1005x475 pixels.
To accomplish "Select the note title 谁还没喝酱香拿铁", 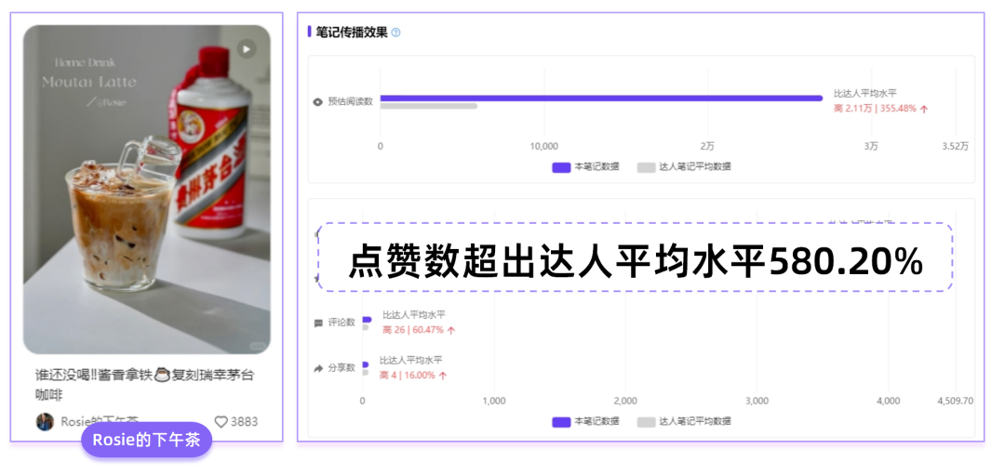I will coord(145,385).
